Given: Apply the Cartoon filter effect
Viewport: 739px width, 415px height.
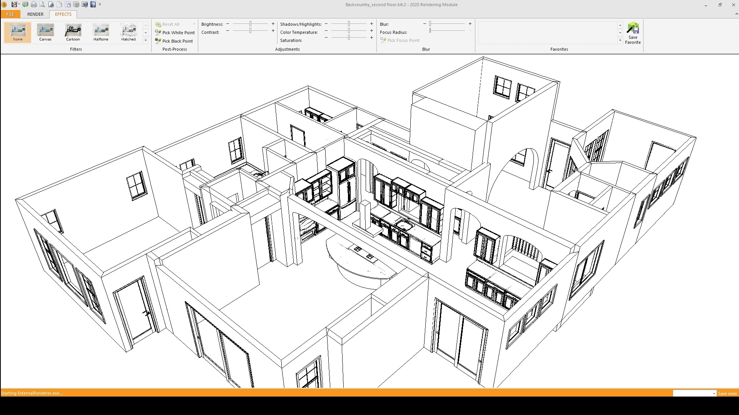Looking at the screenshot, I should (73, 32).
